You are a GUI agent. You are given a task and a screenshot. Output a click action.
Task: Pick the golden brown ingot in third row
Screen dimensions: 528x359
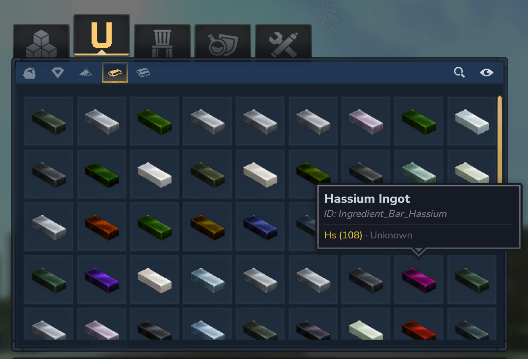207,227
